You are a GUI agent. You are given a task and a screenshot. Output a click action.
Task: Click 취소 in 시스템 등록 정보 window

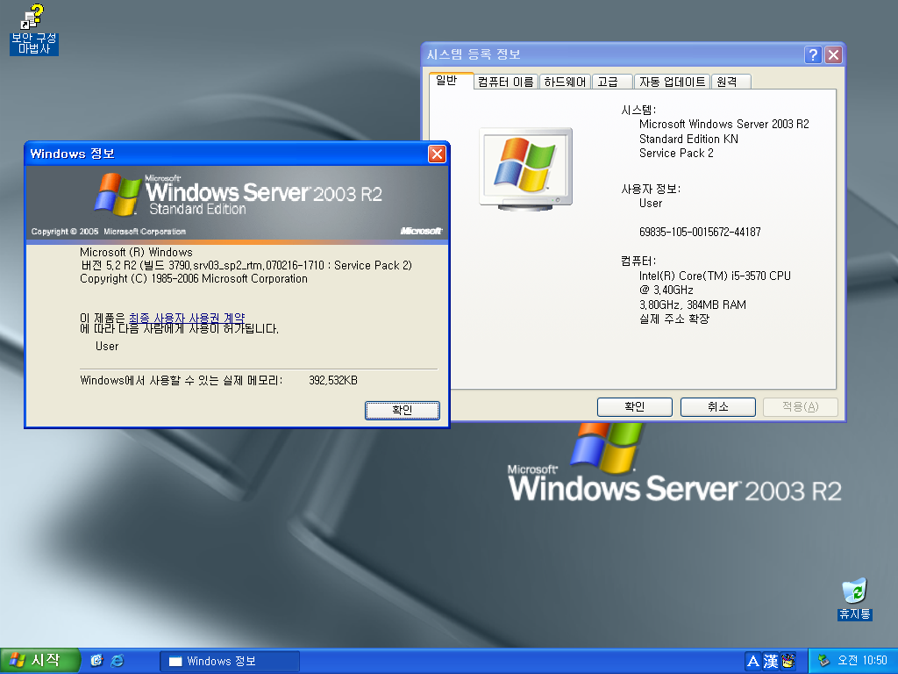[717, 407]
